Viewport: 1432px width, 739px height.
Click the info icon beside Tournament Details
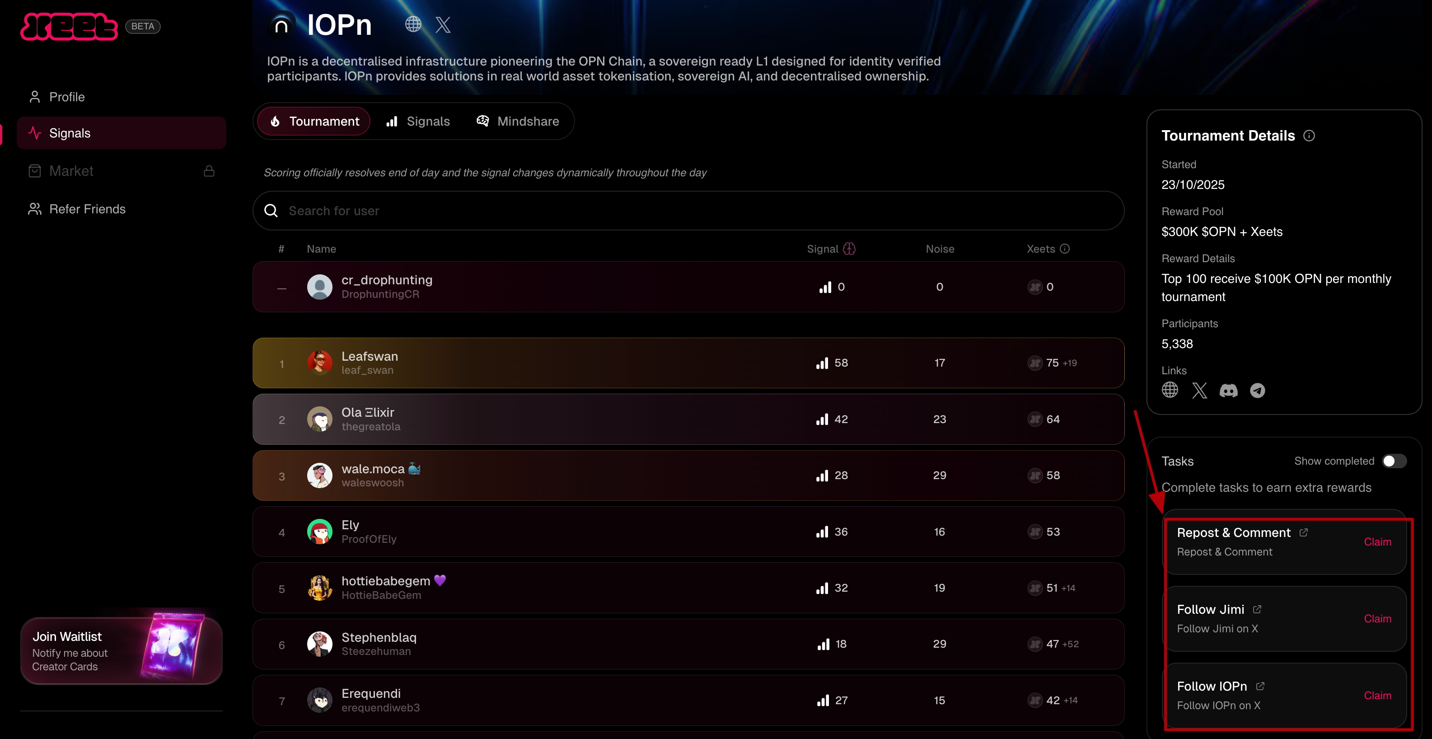1309,136
